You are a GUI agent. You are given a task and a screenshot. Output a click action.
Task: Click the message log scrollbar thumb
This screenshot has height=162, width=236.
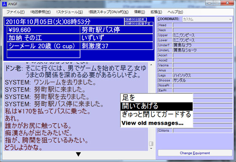coord(151,144)
